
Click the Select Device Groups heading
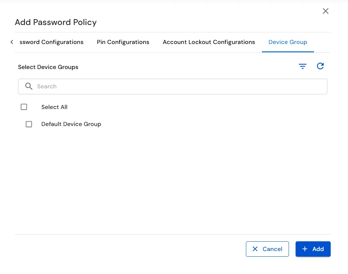(48, 67)
